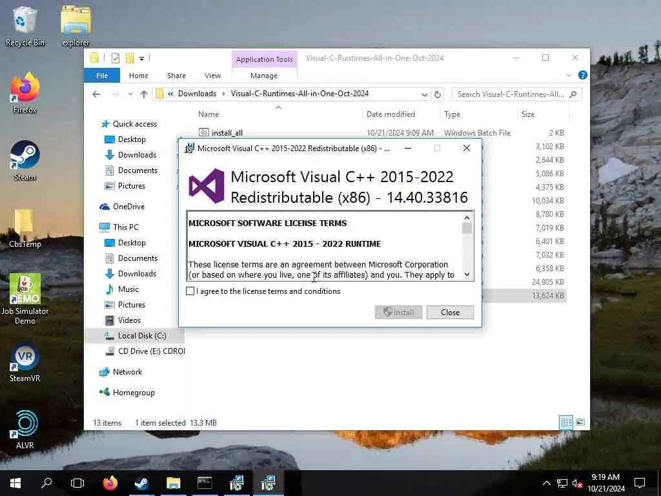661x496 pixels.
Task: Click Downloads in the address breadcrumb
Action: click(197, 94)
